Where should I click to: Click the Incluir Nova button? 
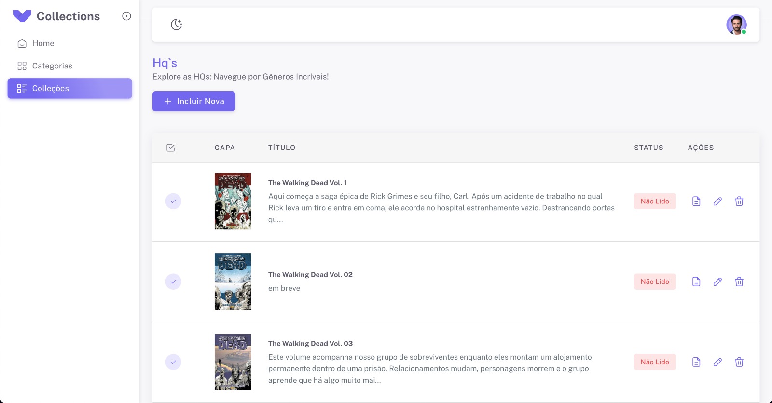tap(194, 101)
